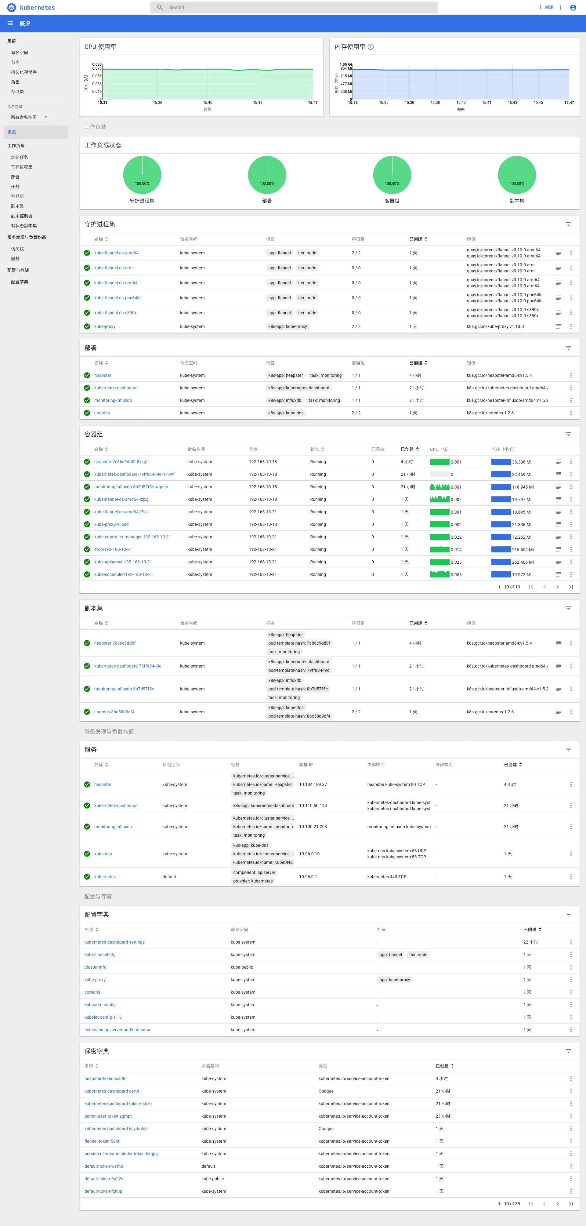Sort pods by 状态 column
The height and width of the screenshot is (1226, 586).
point(317,449)
